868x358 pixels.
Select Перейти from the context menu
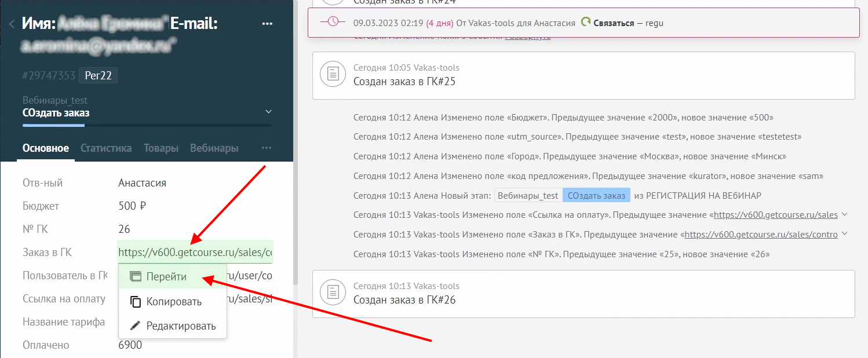point(166,277)
